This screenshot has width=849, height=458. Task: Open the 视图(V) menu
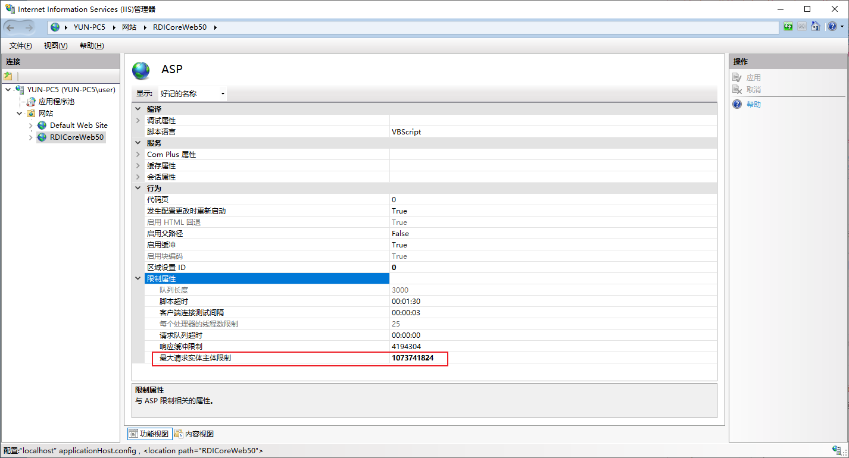[x=55, y=46]
